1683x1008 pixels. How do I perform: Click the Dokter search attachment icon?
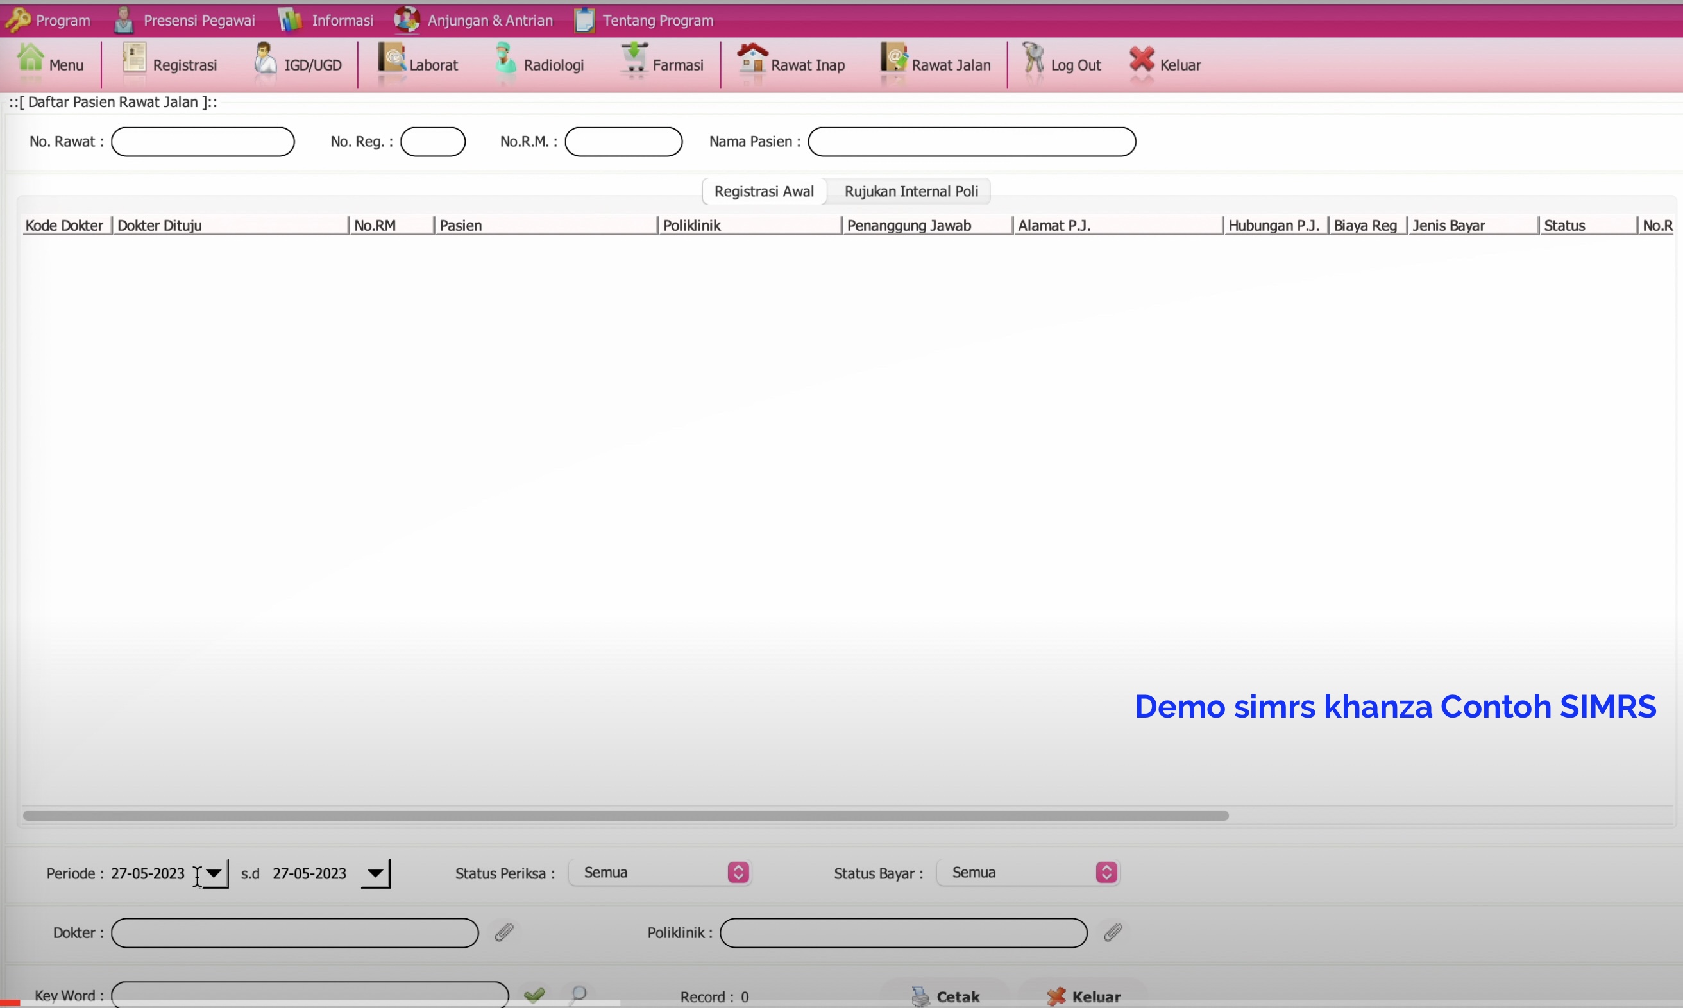503,932
